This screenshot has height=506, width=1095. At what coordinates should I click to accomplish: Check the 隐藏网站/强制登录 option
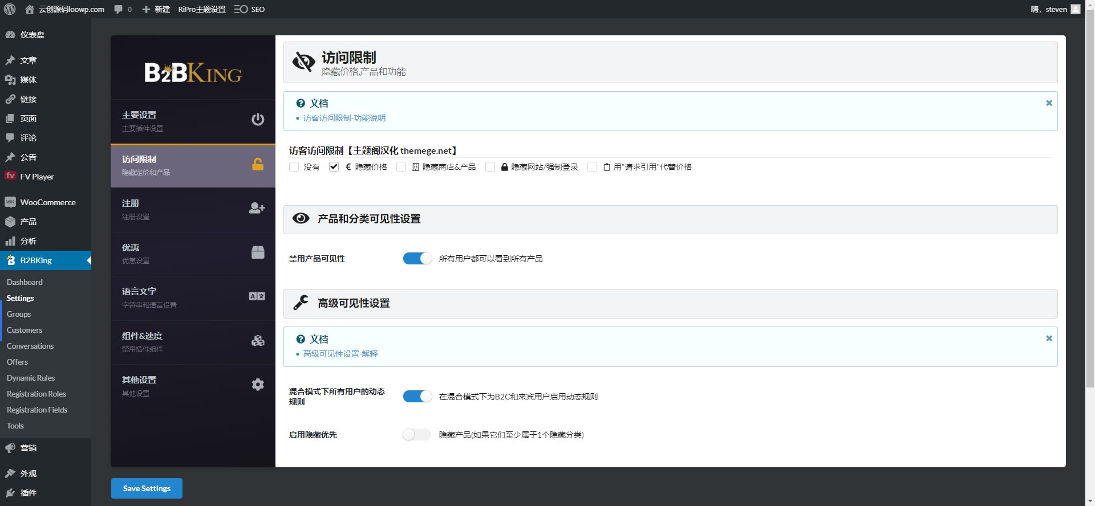(490, 167)
